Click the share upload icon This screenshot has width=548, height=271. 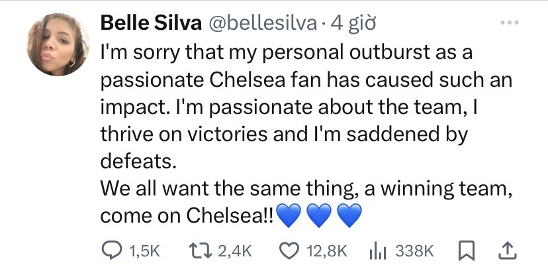[506, 249]
